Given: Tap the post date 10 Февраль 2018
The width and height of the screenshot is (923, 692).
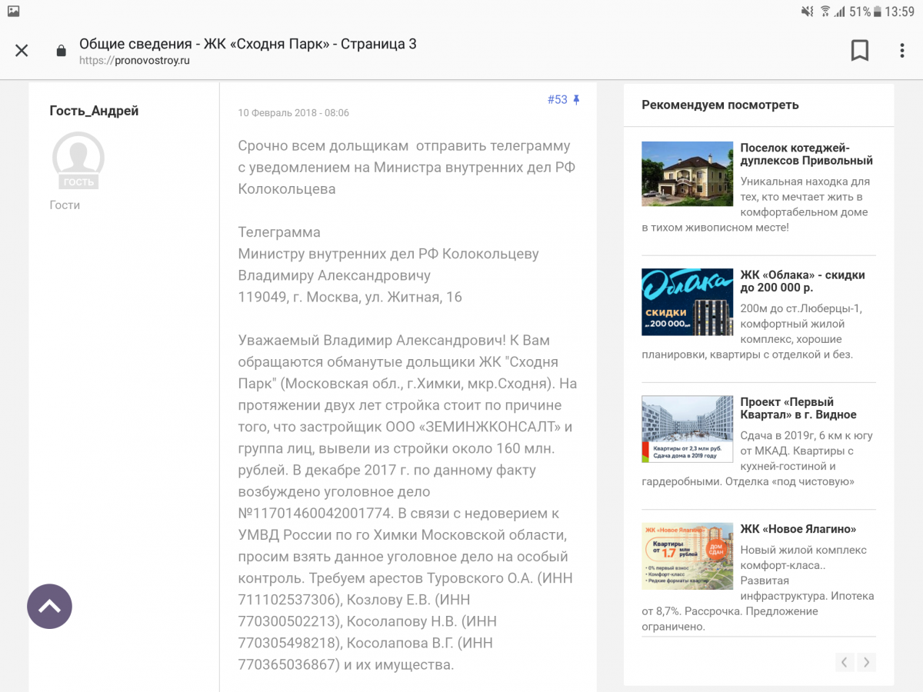Looking at the screenshot, I should click(x=294, y=113).
